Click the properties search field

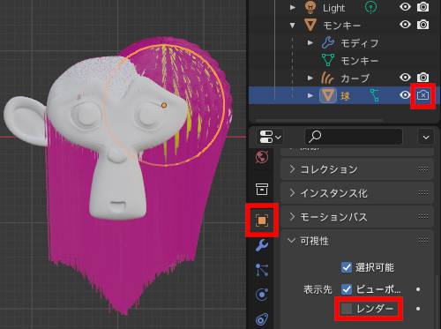354,137
